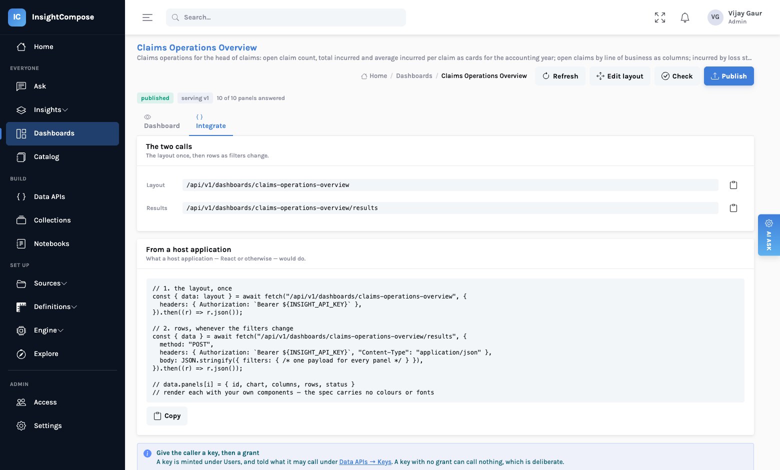Click the Claims Operations Overview title
Viewport: 780px width, 470px height.
197,47
